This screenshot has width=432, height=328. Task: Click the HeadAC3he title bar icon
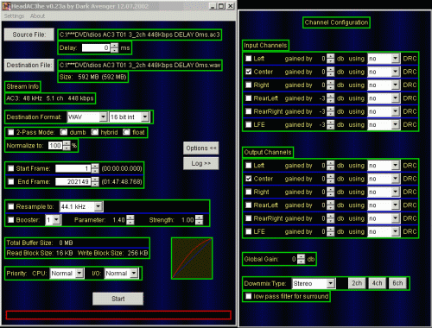click(6, 6)
